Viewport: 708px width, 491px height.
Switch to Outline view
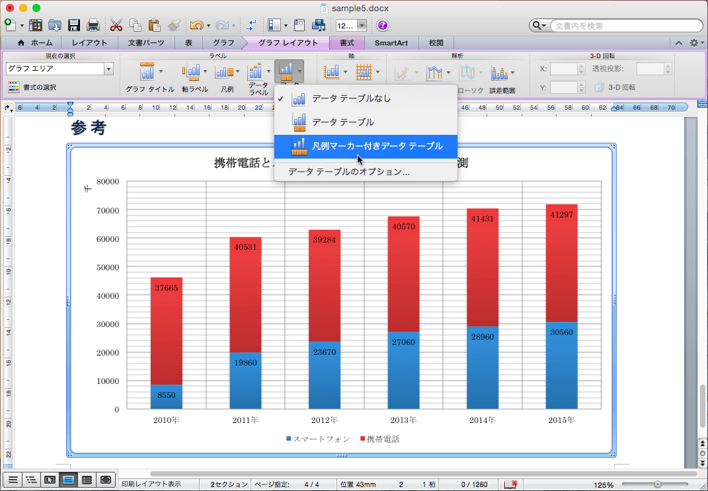click(31, 480)
